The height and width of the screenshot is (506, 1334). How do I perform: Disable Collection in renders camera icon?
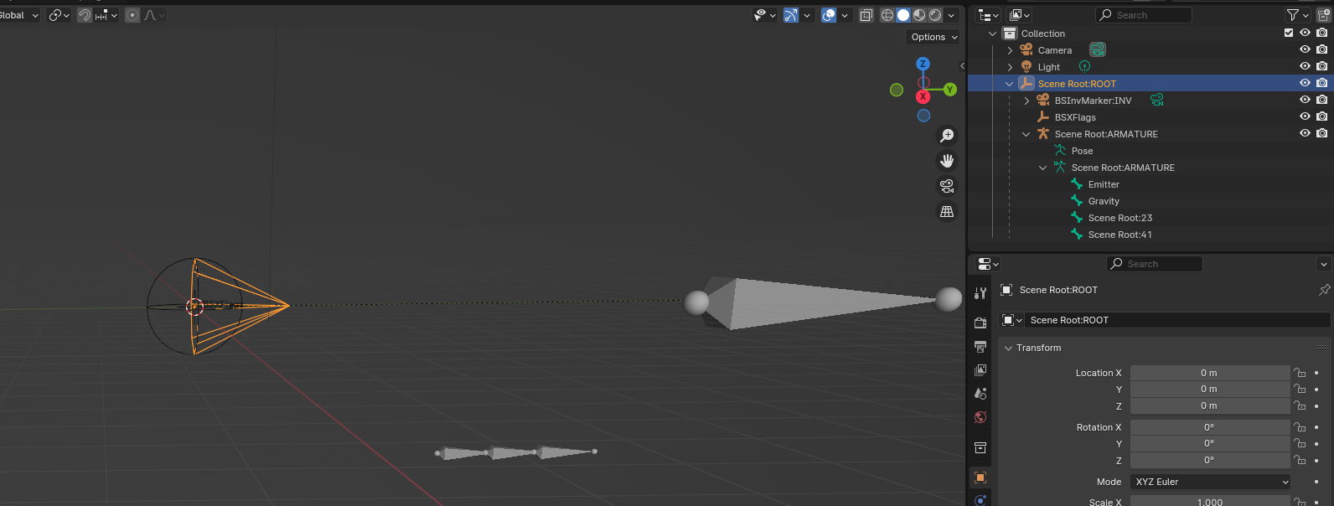coord(1322,34)
